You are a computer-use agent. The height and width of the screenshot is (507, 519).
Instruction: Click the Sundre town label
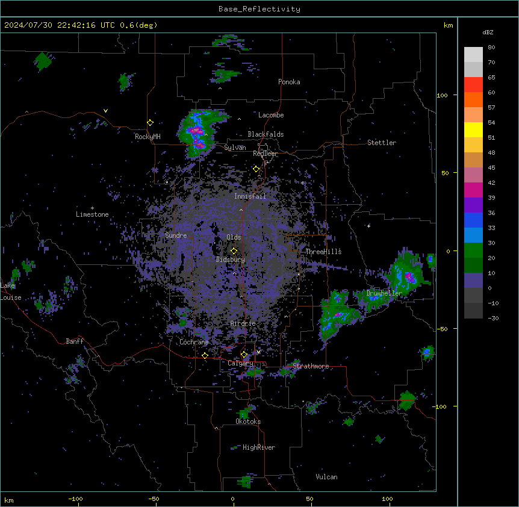(176, 235)
